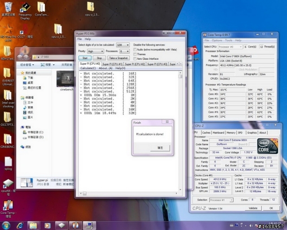Open the 60in1Test folder icon
Viewport: 287px width, 230px height.
[x=7, y=53]
